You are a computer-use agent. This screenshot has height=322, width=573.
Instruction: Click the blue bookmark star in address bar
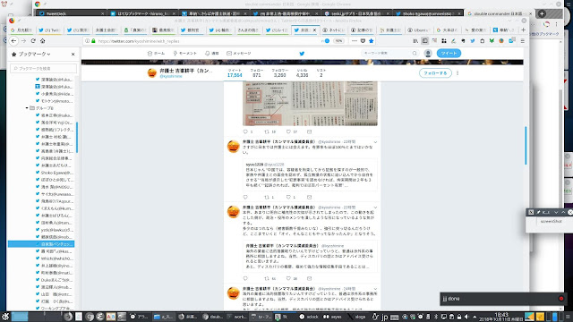[372, 41]
